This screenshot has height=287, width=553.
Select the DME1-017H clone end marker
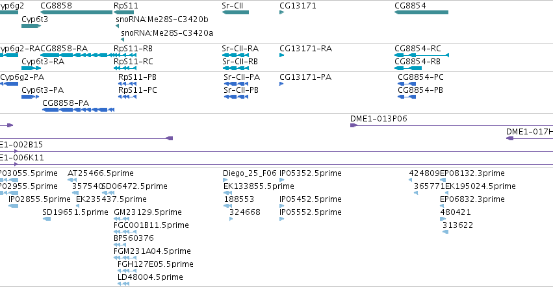[509, 138]
